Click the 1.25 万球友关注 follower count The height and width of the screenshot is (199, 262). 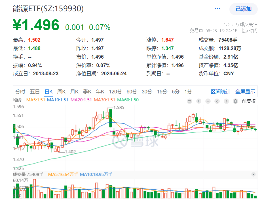241,25
